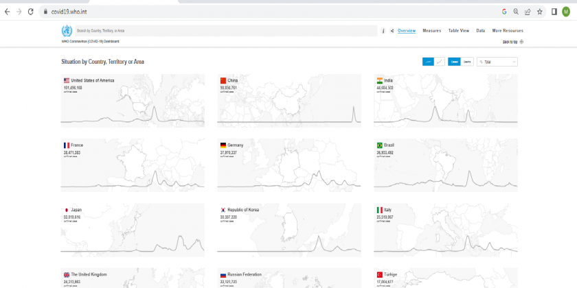The image size is (577, 288).
Task: Click the Google icon in address bar
Action: pos(504,12)
